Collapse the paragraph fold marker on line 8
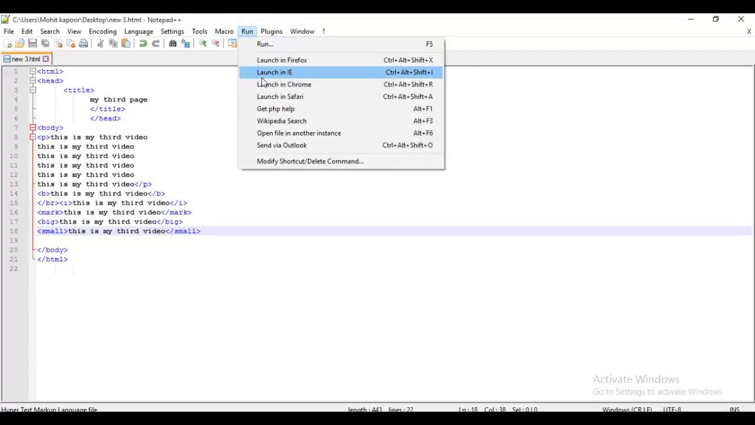The image size is (755, 425). 33,137
